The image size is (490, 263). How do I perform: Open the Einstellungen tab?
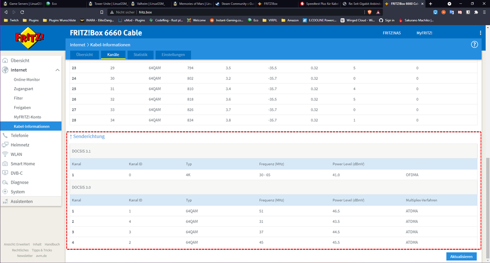click(x=173, y=54)
